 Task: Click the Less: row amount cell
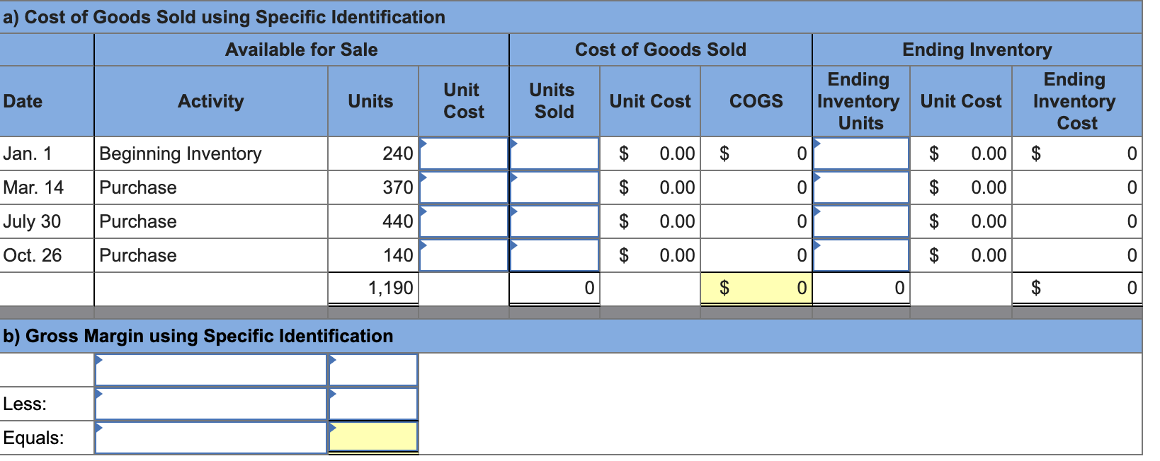373,404
